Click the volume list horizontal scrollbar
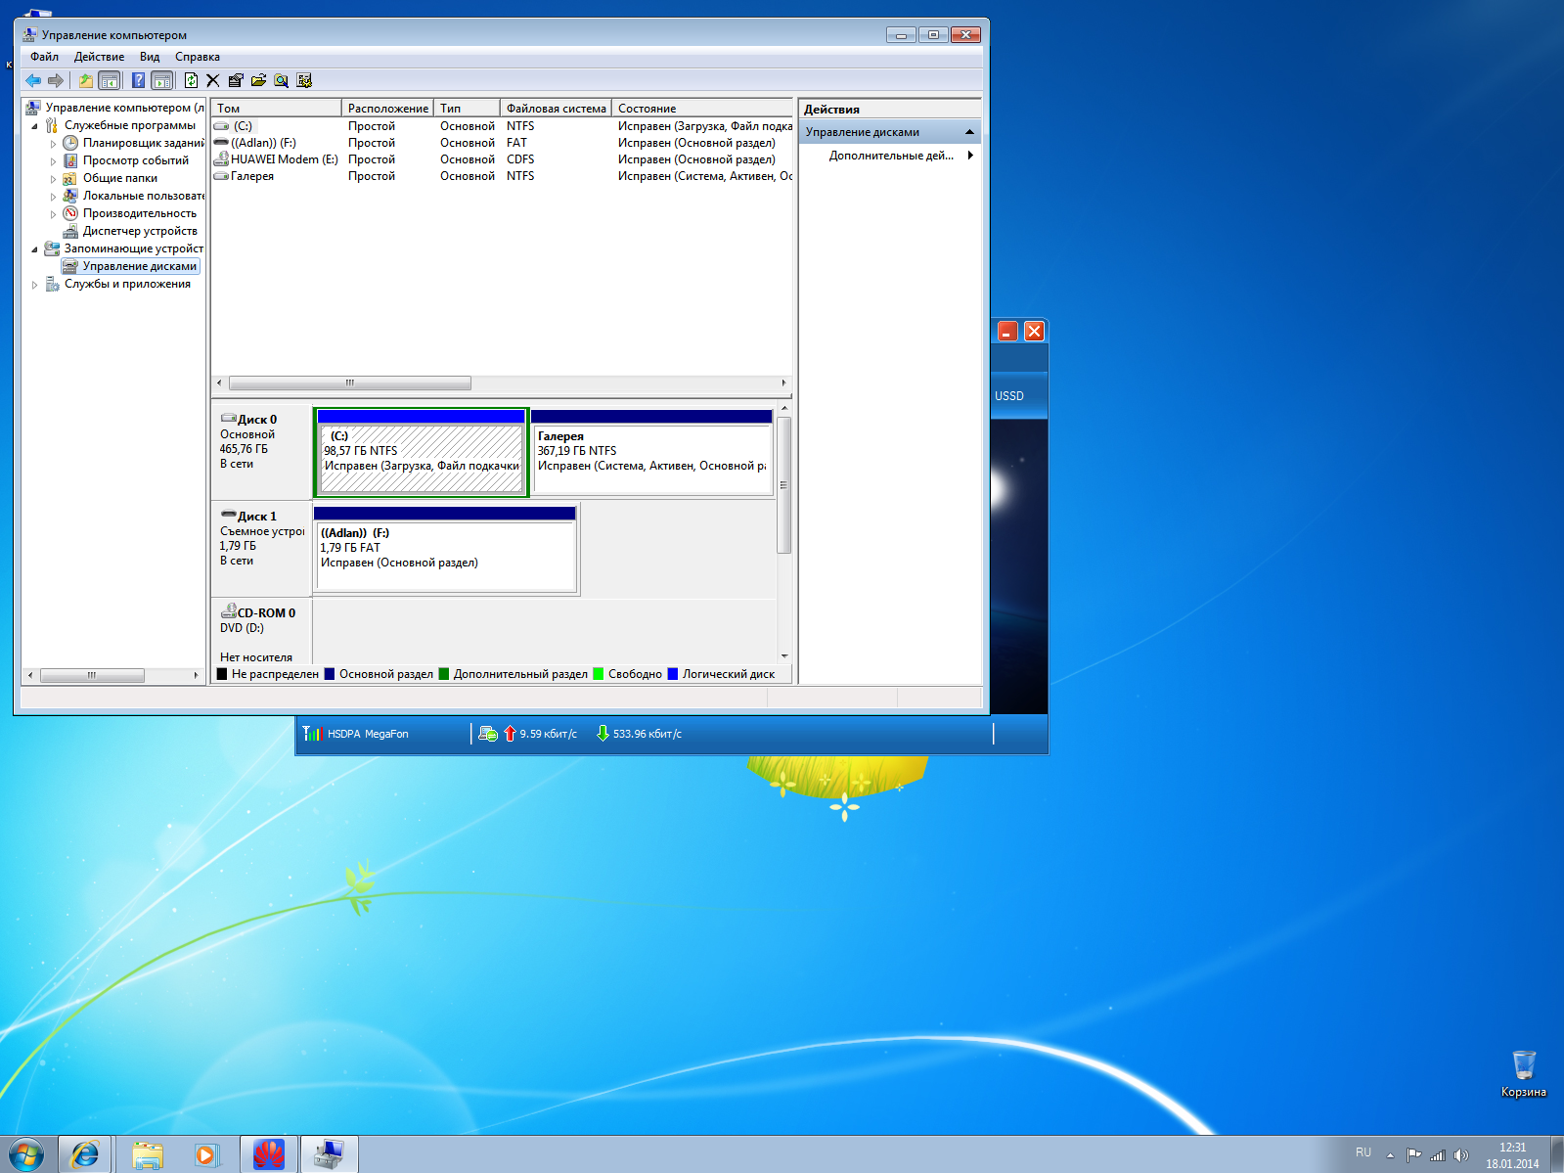This screenshot has width=1564, height=1173. (x=349, y=383)
